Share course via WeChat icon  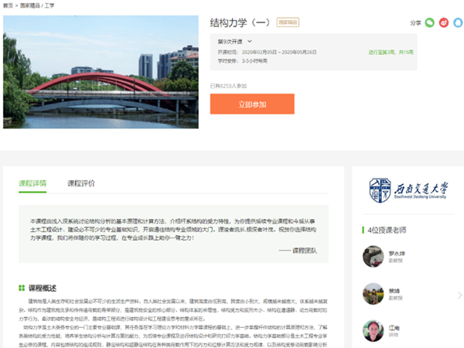click(x=430, y=22)
